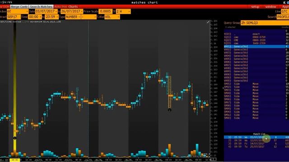Click the yellow 04:00 time axis marker

(x=15, y=160)
